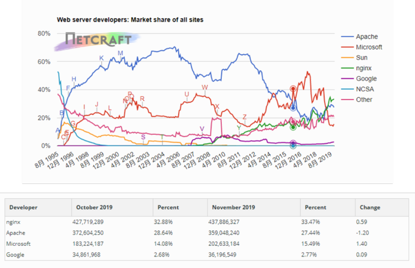Click the purple Google data point marker
This screenshot has width=415, height=268.
tap(293, 143)
